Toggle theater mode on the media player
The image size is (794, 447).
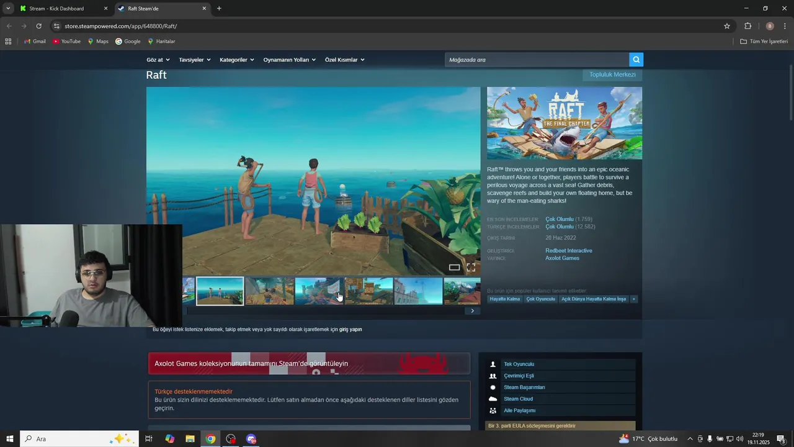pyautogui.click(x=454, y=268)
